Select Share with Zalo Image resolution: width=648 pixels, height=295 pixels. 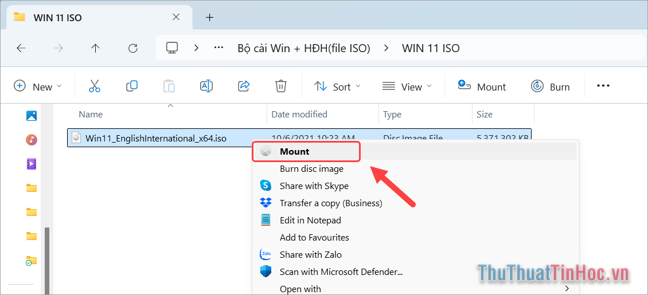coord(311,254)
